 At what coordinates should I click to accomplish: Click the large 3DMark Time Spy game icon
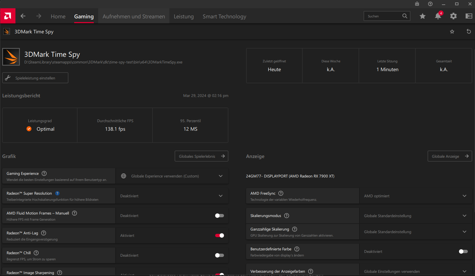pos(11,57)
